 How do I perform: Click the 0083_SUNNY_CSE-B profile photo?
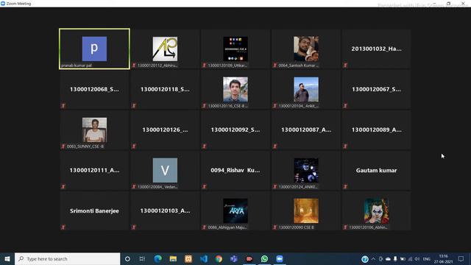[x=94, y=130]
